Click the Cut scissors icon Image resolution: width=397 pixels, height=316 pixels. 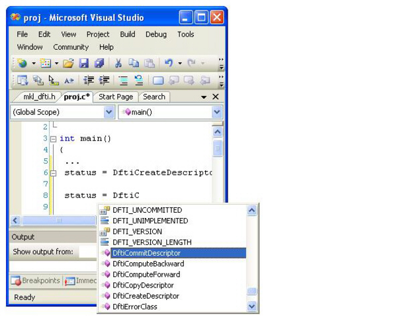[x=118, y=63]
